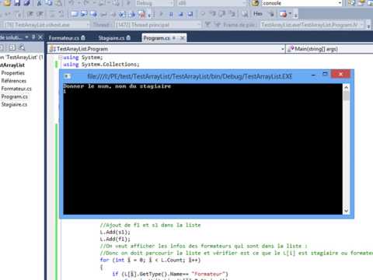Click the Cut scissors icon
Image resolution: width=373 pixels, height=280 pixels.
coord(40,3)
